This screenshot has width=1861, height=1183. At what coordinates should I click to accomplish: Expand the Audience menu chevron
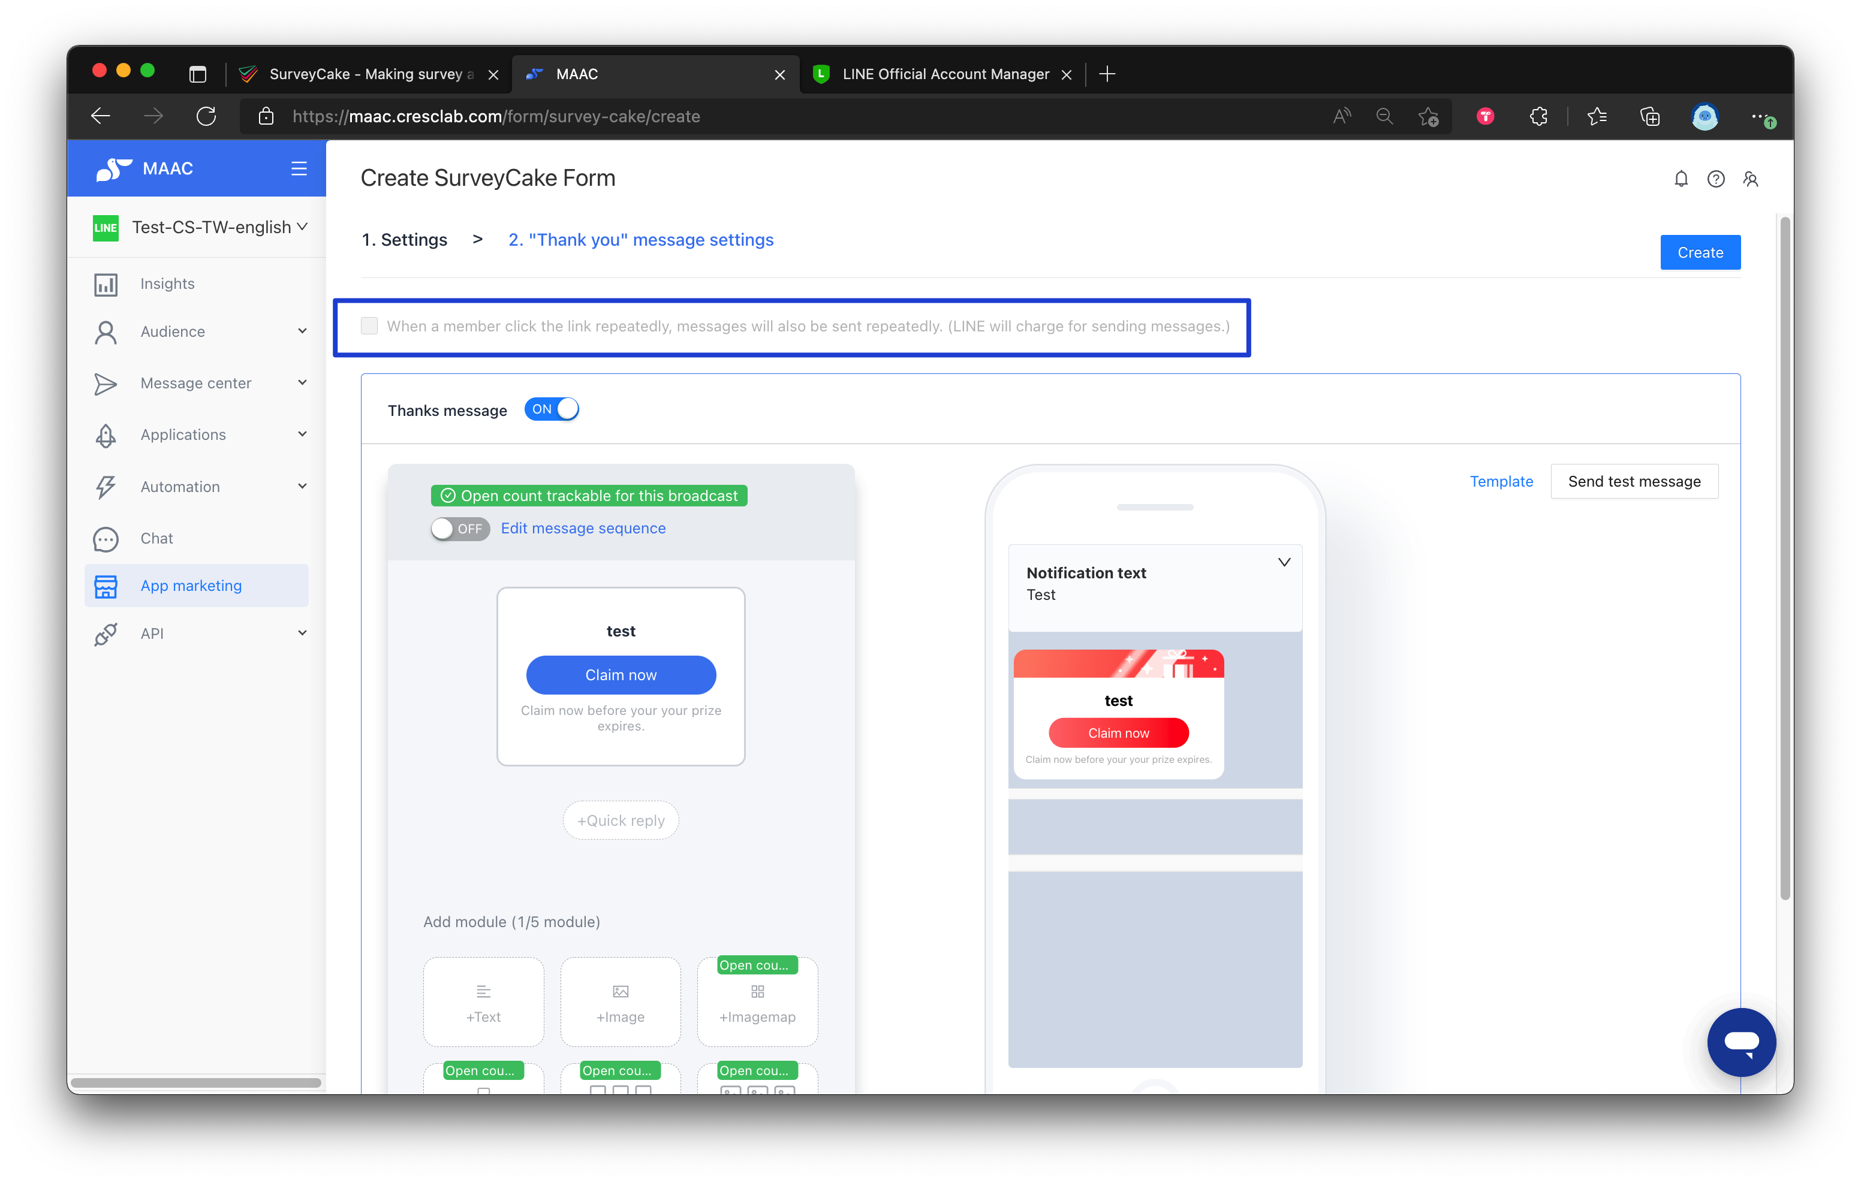coord(302,331)
